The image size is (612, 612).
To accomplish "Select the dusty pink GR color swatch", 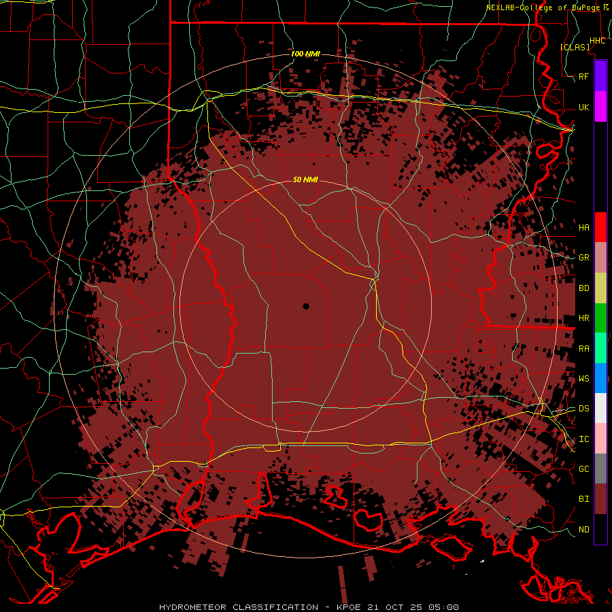I will (600, 257).
